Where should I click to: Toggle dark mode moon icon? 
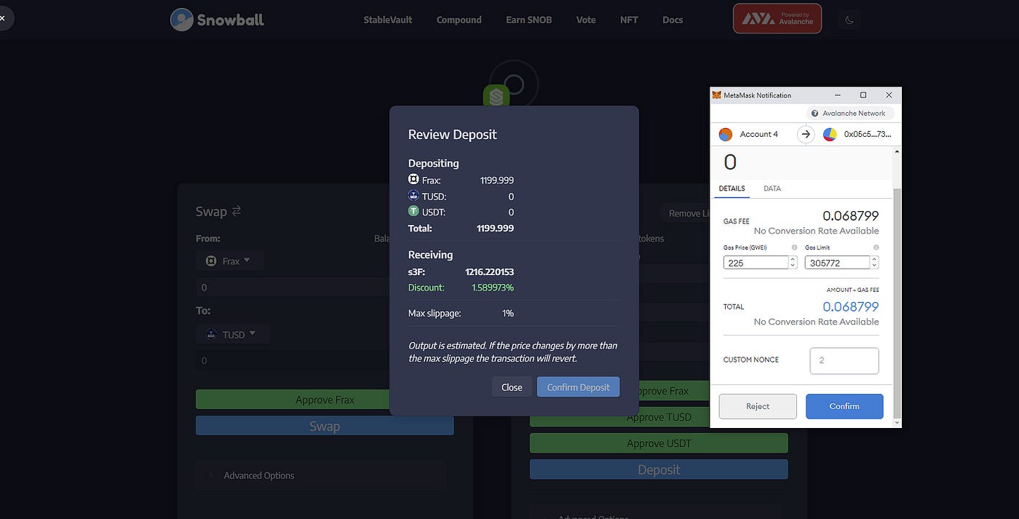(x=849, y=20)
